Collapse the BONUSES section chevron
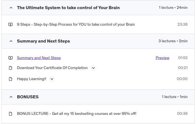 click(x=11, y=97)
